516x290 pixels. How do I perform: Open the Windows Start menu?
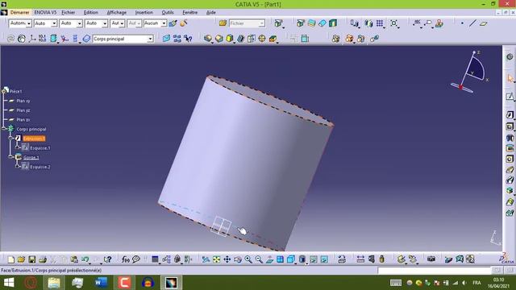click(x=9, y=283)
